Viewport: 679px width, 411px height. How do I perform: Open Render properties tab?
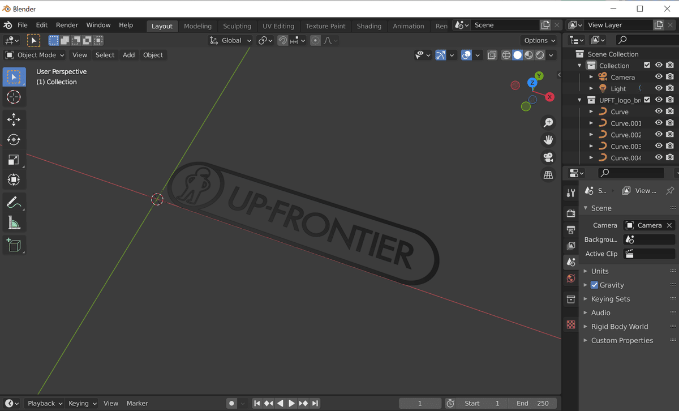[x=571, y=213]
